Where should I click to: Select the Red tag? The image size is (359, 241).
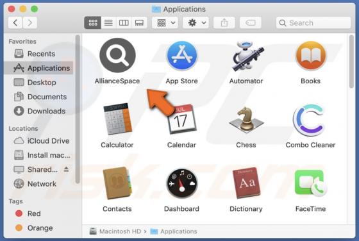38,213
